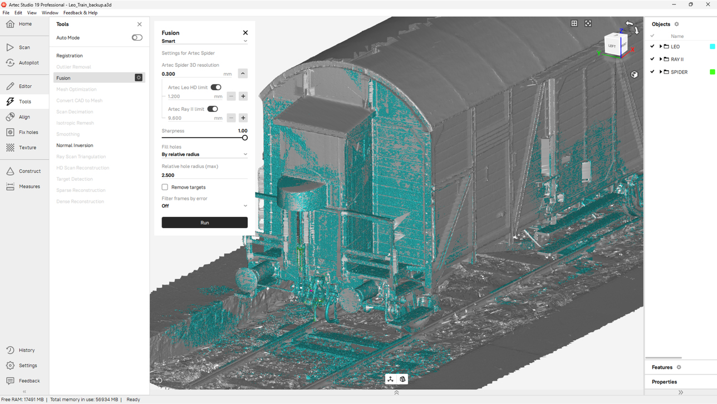Expand the SPIDER folder in Objects
Screen dimensions: 717x404
661,72
